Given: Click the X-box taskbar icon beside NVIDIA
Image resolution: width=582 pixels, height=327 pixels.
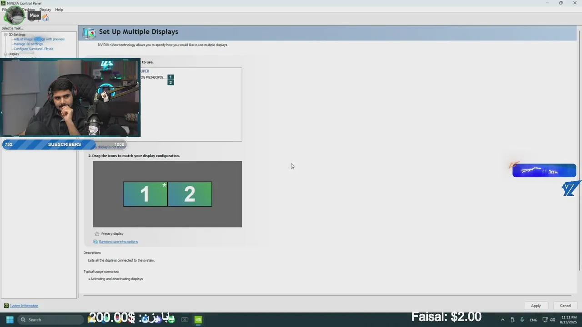Looking at the screenshot, I should coord(185,320).
